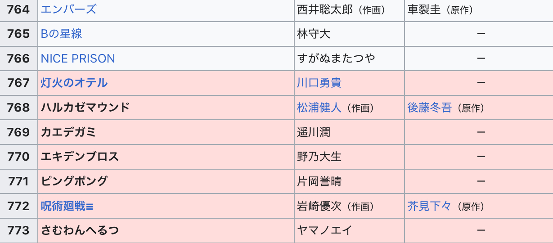
Task: Click the ヤマノエイ author cell
Action: point(324,230)
